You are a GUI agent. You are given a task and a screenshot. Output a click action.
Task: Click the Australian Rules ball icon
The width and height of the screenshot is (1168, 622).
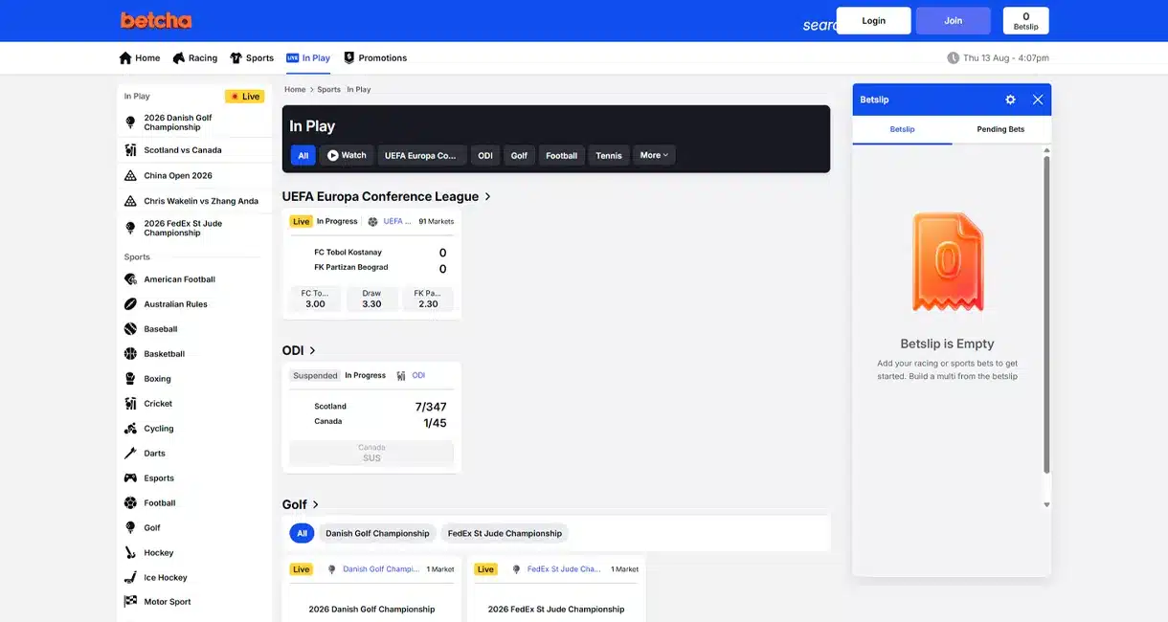coord(130,304)
